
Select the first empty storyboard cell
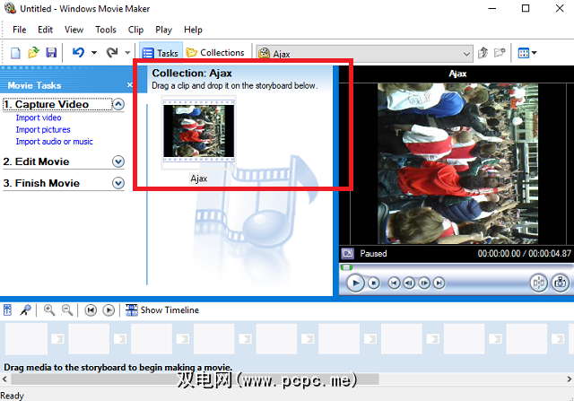point(26,338)
